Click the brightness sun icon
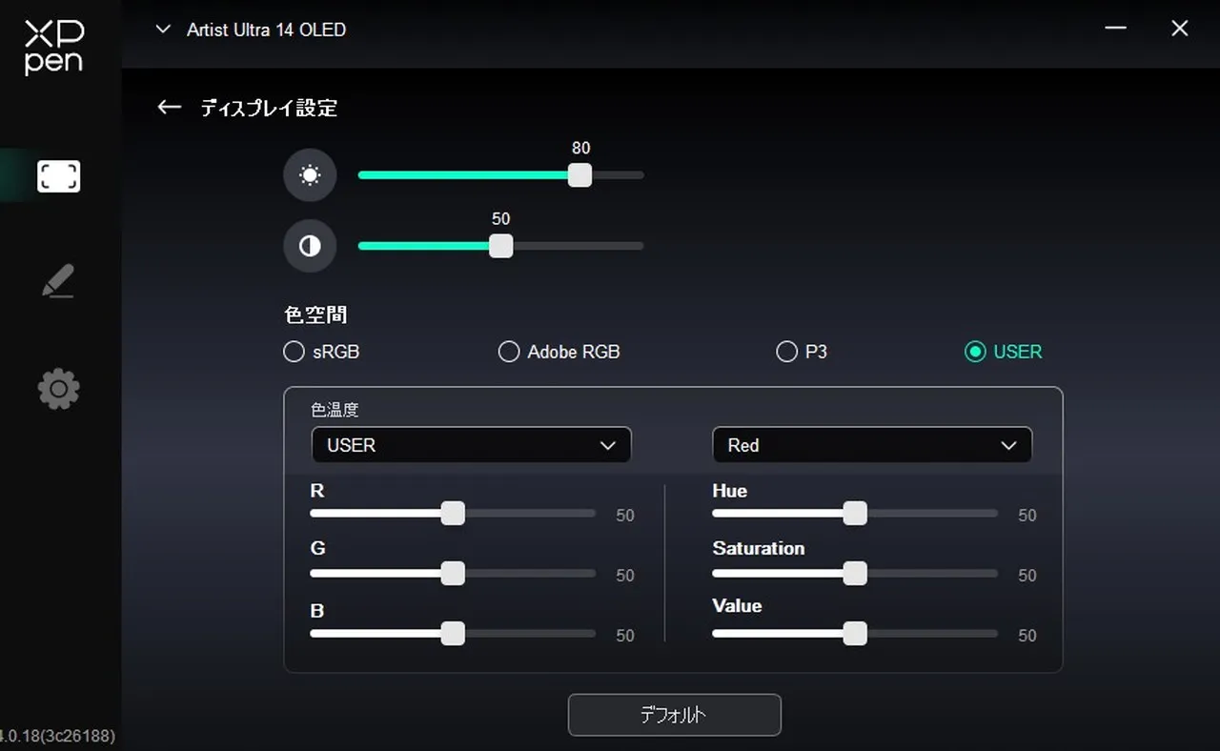This screenshot has width=1220, height=751. (x=310, y=175)
